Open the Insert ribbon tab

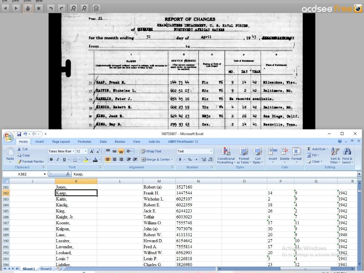(x=39, y=142)
